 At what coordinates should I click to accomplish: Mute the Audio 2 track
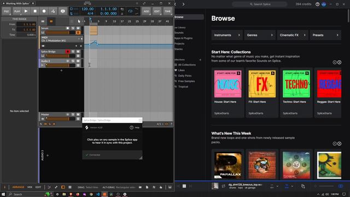(x=78, y=61)
